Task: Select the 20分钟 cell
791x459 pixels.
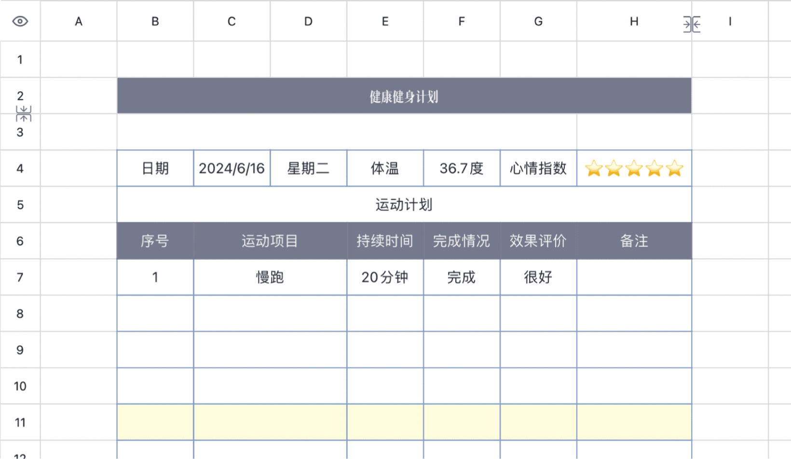Action: (x=385, y=277)
